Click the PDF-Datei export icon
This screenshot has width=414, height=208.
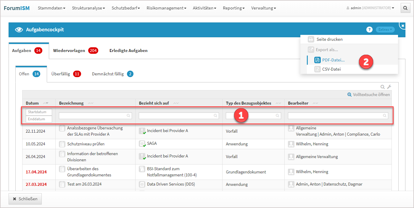click(317, 60)
